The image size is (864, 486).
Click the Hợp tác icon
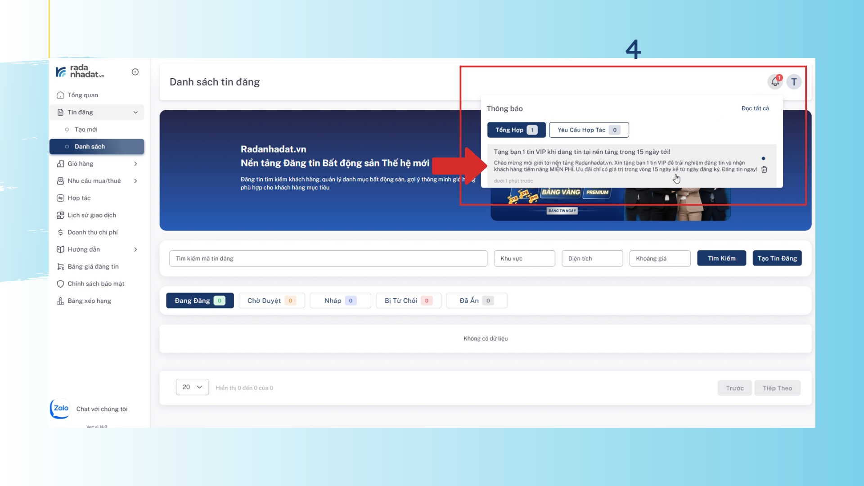click(x=60, y=198)
